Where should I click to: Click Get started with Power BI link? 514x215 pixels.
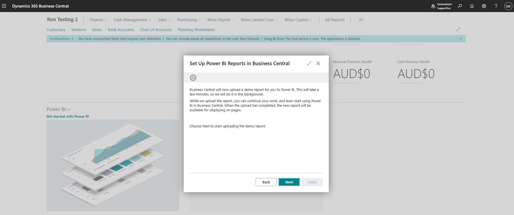click(x=68, y=116)
